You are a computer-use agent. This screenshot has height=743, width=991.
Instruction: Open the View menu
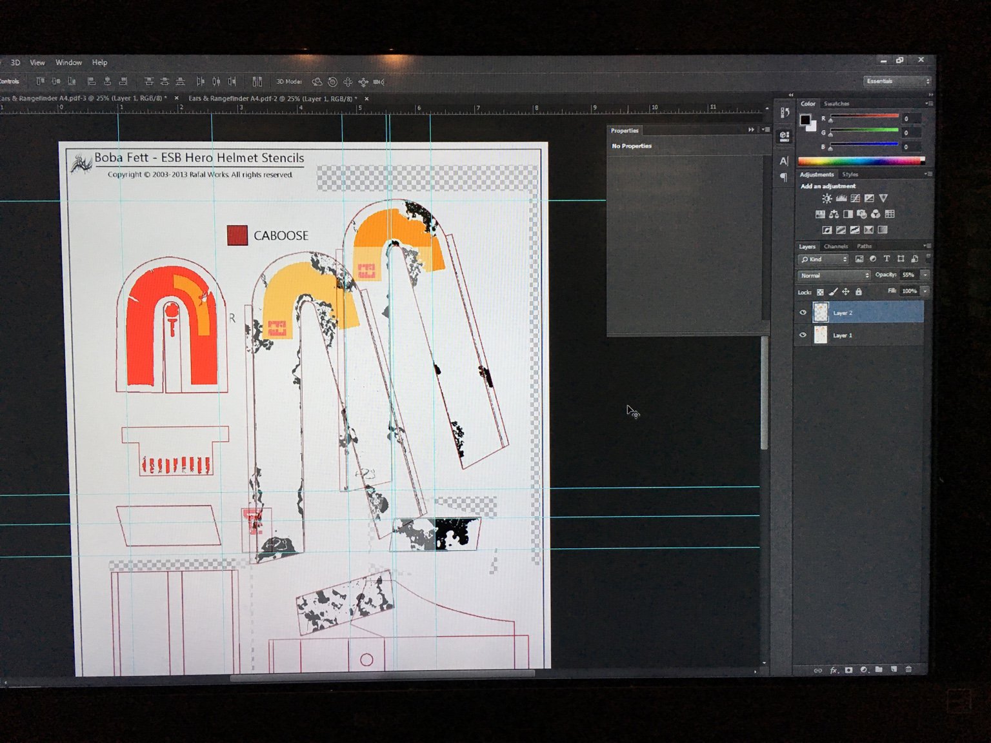tap(37, 63)
